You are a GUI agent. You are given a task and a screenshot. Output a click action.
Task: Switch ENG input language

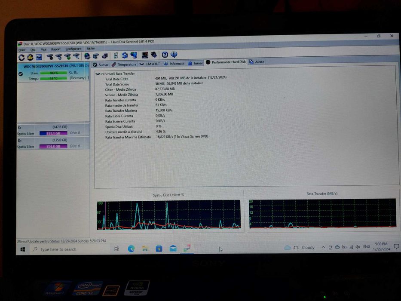pyautogui.click(x=367, y=247)
